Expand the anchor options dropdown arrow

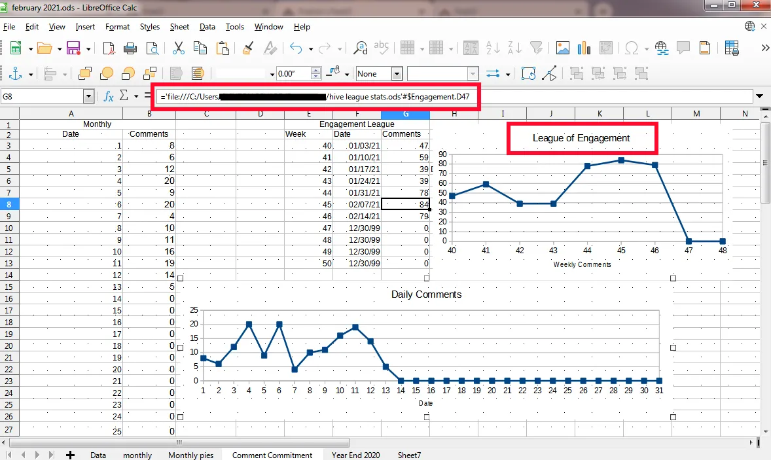coord(31,75)
